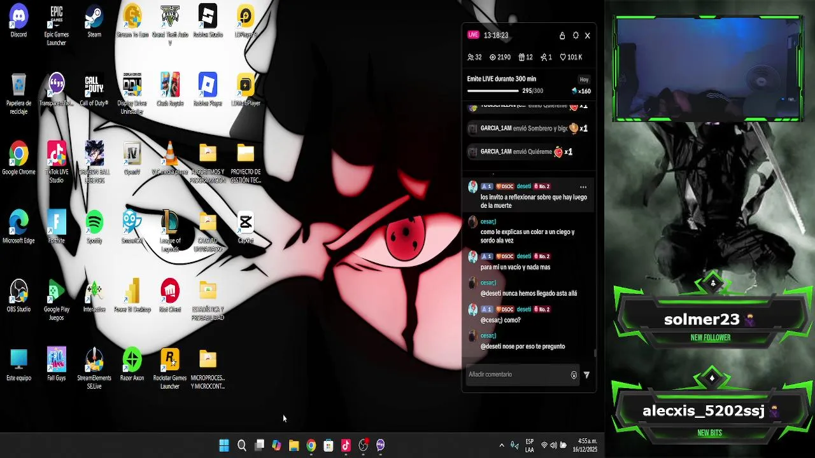Image resolution: width=815 pixels, height=458 pixels.
Task: Select Papelera de reciclaje icon
Action: (x=18, y=94)
